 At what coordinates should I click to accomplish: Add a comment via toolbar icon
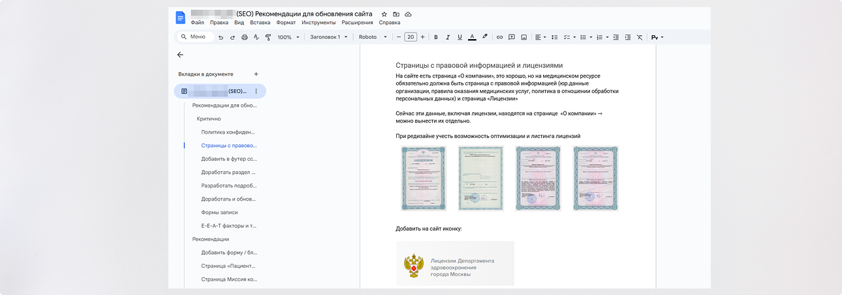point(512,37)
